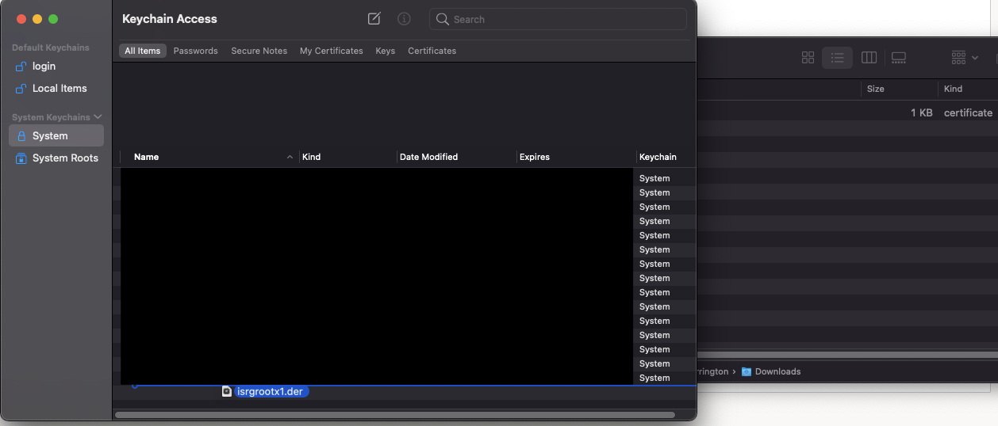The width and height of the screenshot is (998, 426).
Task: Click the Finder horizontal scrollbar
Action: [847, 355]
